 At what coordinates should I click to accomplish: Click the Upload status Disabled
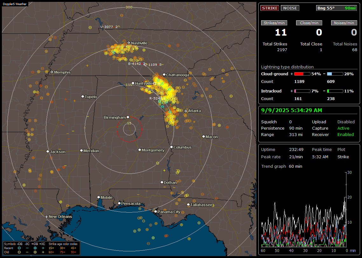[x=346, y=122]
